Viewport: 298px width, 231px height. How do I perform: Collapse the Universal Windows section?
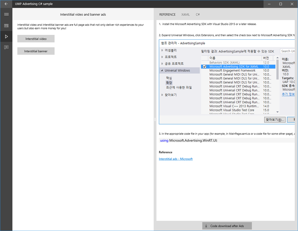(x=162, y=70)
